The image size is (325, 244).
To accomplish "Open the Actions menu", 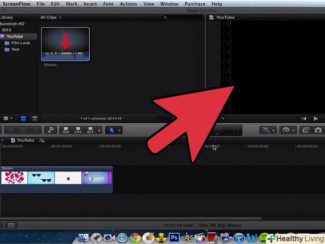I will coord(128,4).
